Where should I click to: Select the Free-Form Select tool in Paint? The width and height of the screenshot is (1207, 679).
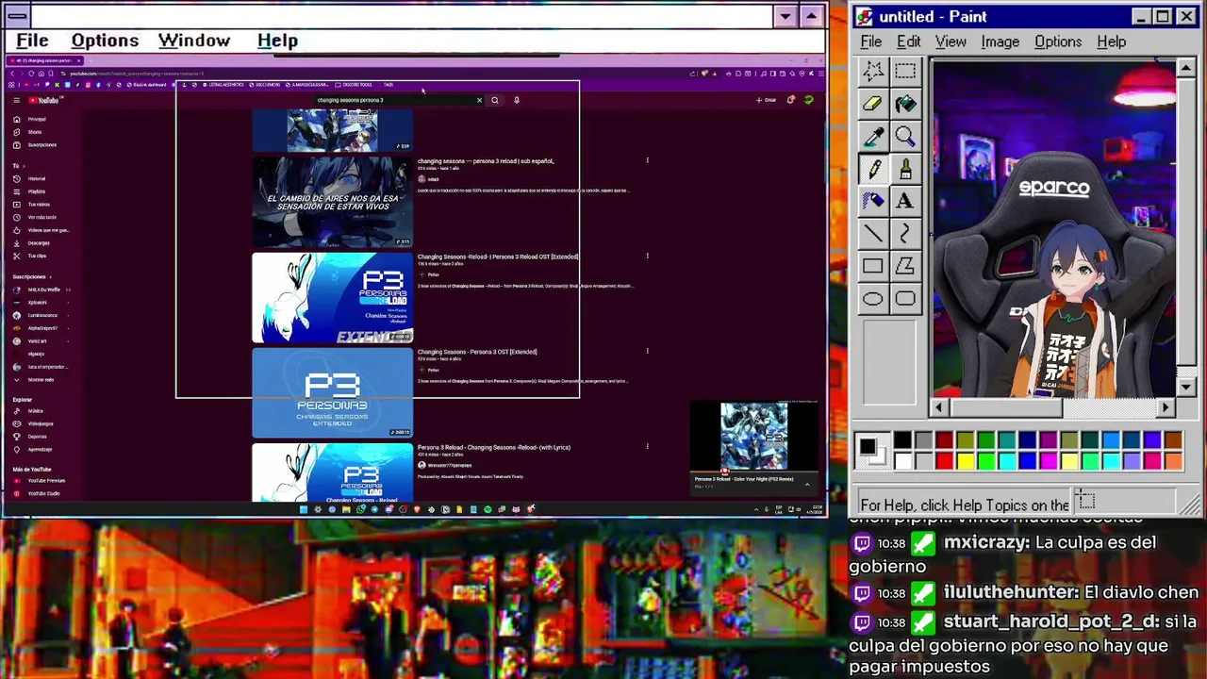[873, 71]
